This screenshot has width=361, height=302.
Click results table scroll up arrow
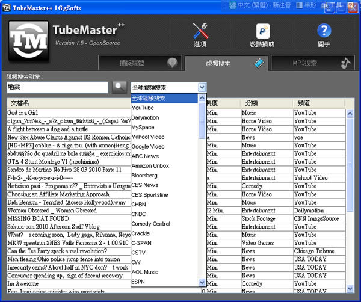(350, 113)
